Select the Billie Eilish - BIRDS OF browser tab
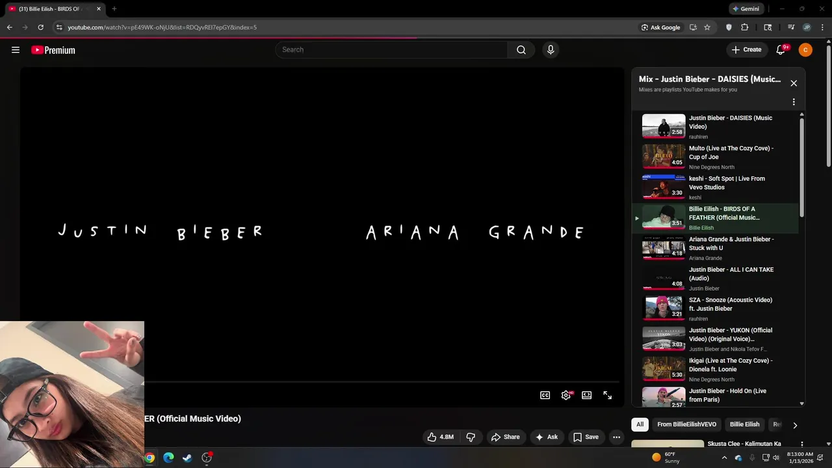The image size is (832, 468). click(55, 9)
